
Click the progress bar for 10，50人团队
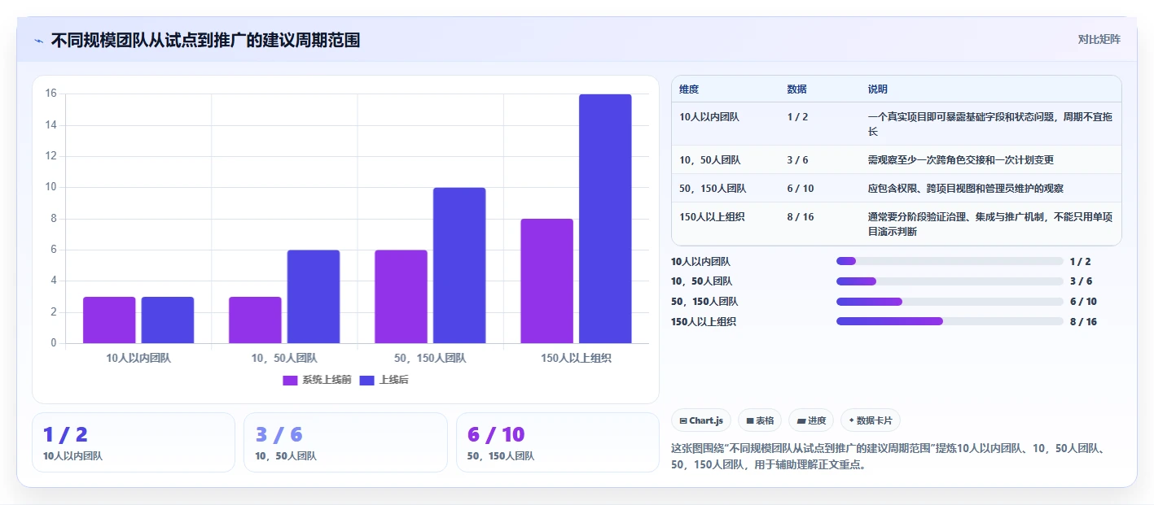(x=950, y=281)
